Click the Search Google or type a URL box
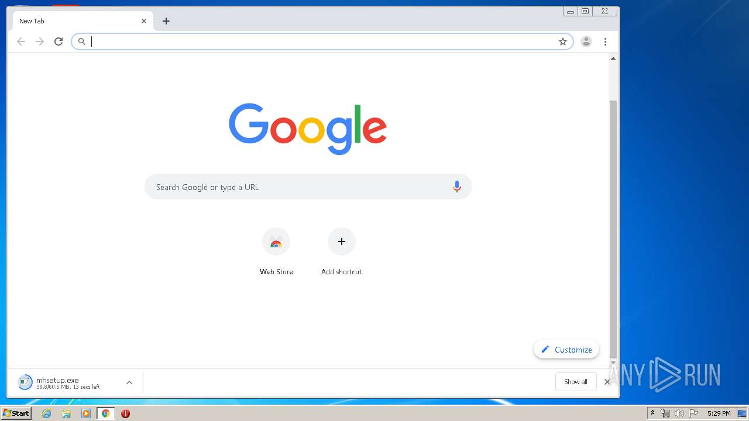Viewport: 749px width, 421px height. [x=308, y=187]
